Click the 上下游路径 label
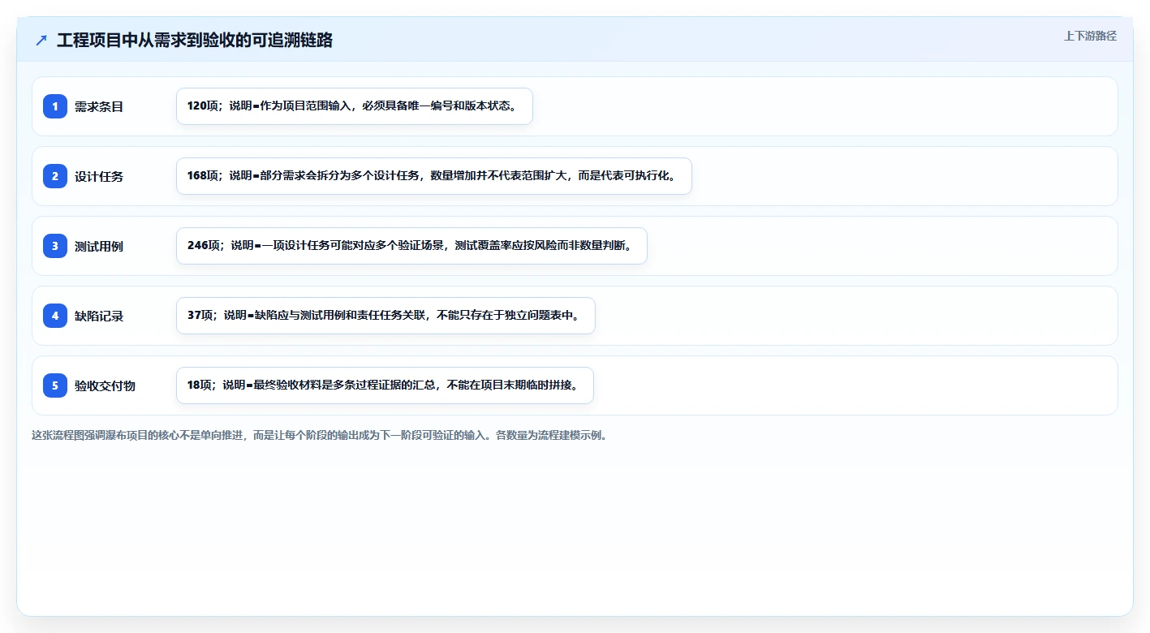 (1090, 36)
